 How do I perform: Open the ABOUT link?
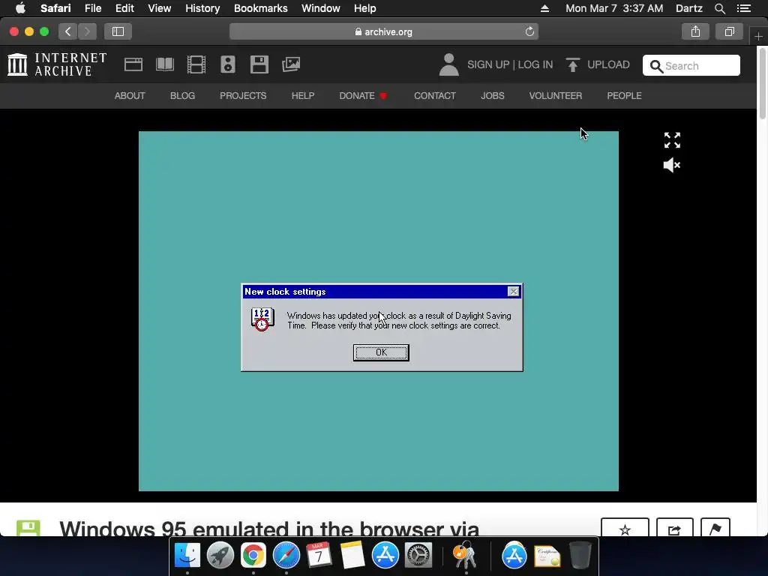130,95
